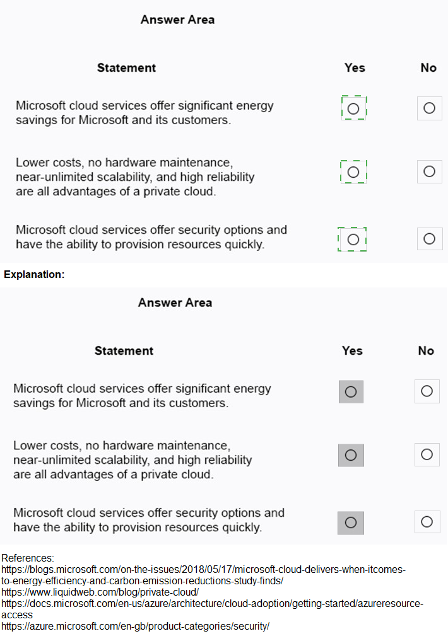Choose Yes for private cloud statement in upper area
The width and height of the screenshot is (448, 641).
point(353,171)
